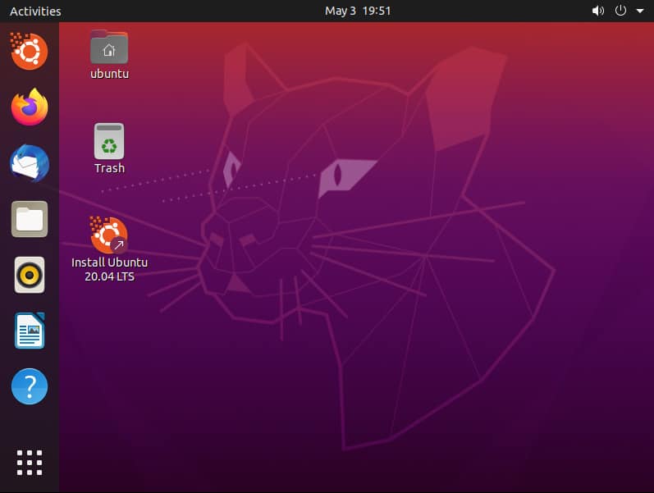Viewport: 654px width, 493px height.
Task: Launch Firefox from the dock
Action: (x=30, y=107)
